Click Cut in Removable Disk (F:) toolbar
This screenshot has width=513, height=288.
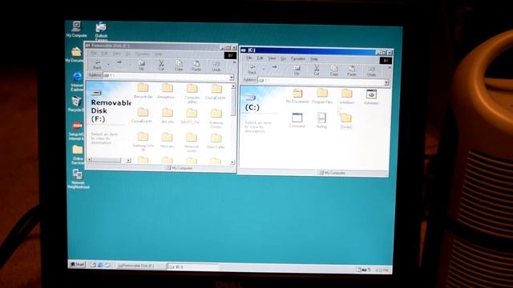161,65
